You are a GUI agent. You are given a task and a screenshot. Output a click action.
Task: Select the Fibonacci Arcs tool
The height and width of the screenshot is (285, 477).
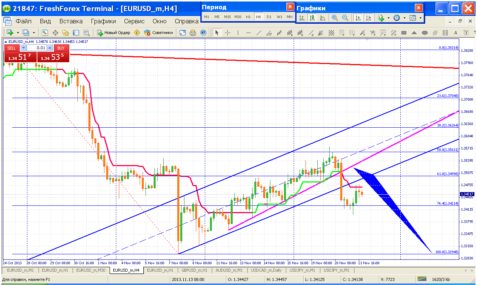[373, 33]
